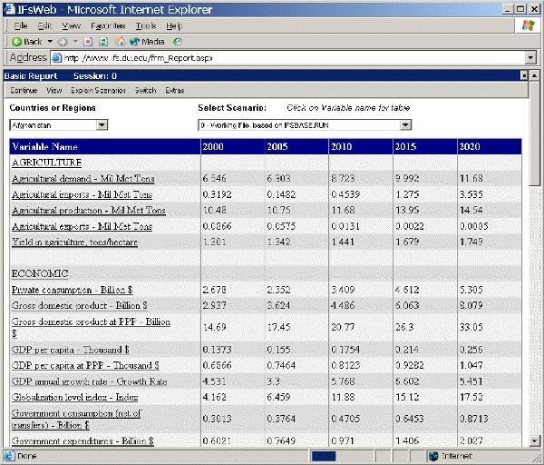Open the Tools menu
This screenshot has width=544, height=465.
146,25
